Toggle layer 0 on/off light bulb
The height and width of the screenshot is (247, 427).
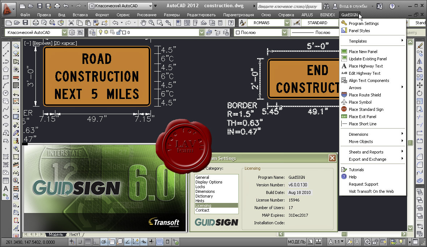point(101,32)
